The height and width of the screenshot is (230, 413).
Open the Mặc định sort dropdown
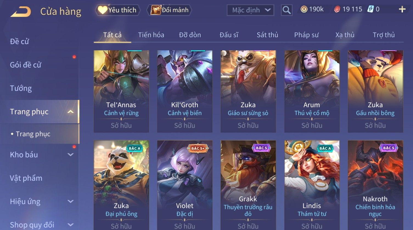pos(250,10)
